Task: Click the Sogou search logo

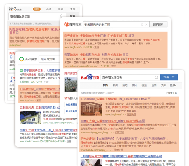Action: click(73, 24)
